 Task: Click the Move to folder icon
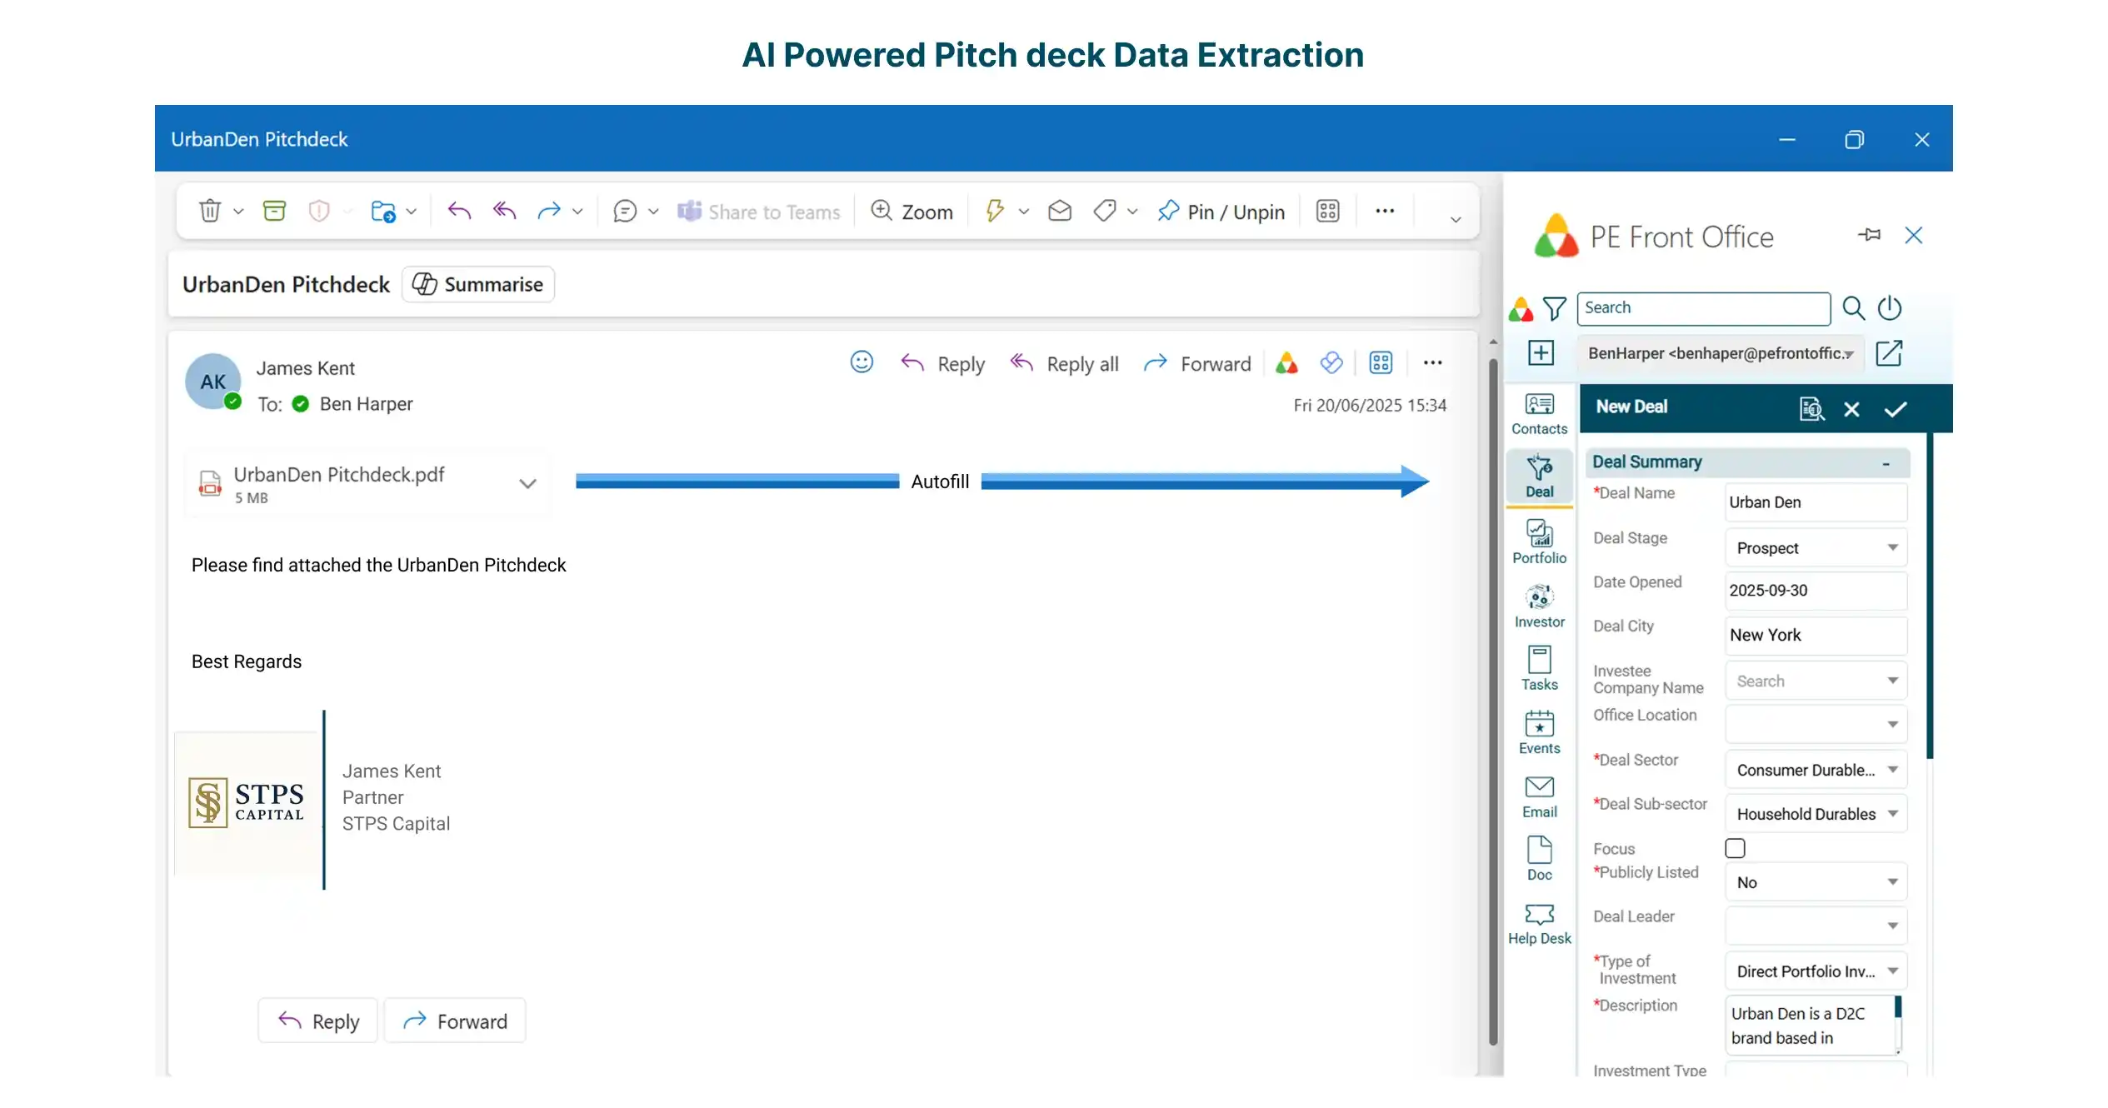tap(383, 211)
